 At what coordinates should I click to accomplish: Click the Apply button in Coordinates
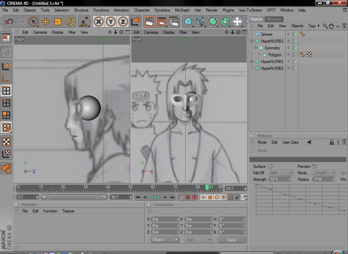click(232, 240)
